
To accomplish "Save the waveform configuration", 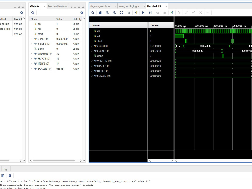I will click(x=100, y=13).
